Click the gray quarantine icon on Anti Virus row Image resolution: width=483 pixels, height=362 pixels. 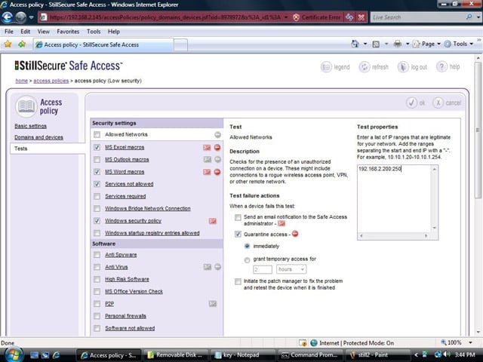(218, 267)
